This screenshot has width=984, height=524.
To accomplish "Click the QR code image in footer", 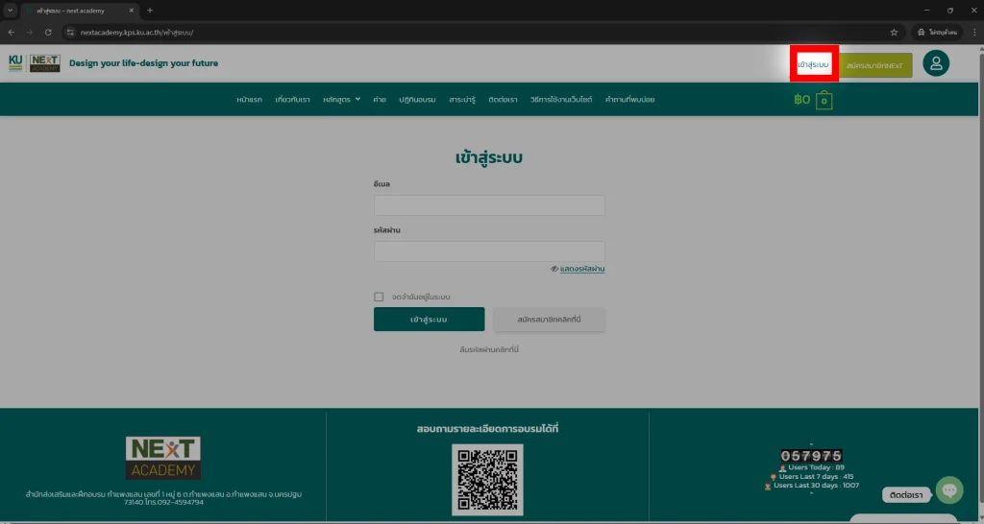I will 487,480.
